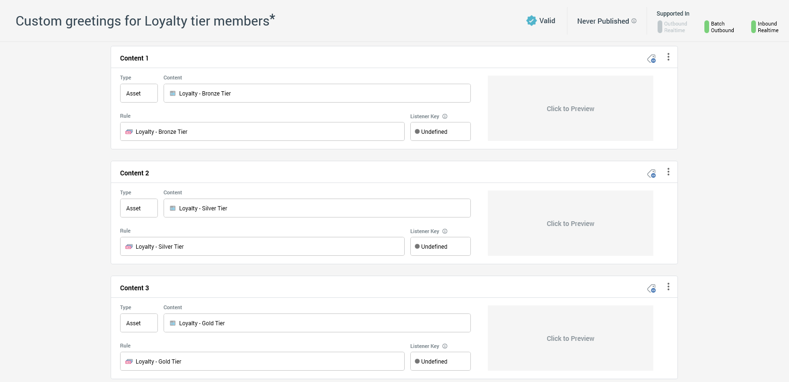Click the Valid status badge
This screenshot has height=382, width=789.
[541, 21]
